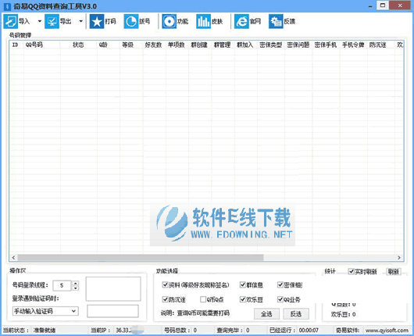414x336 pixels.
Task: Click the 反选 invert selection button
Action: coord(296,314)
